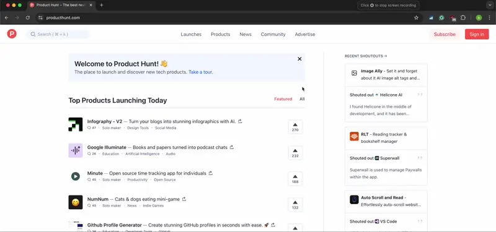The height and width of the screenshot is (232, 496).
Task: Bookmark this page with the star icon
Action: (416, 18)
